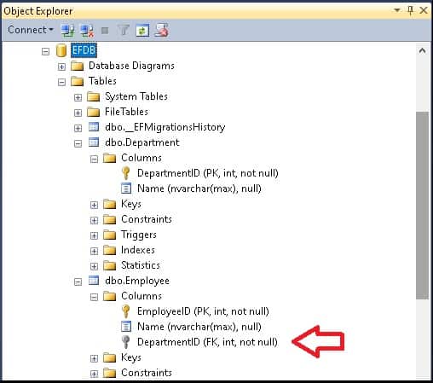Image resolution: width=433 pixels, height=383 pixels.
Task: Expand the FileTables folder
Action: 78,113
